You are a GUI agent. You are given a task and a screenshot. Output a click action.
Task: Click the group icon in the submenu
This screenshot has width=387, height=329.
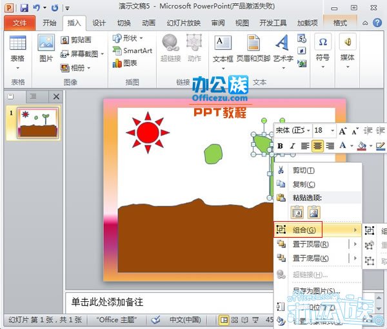(370, 231)
